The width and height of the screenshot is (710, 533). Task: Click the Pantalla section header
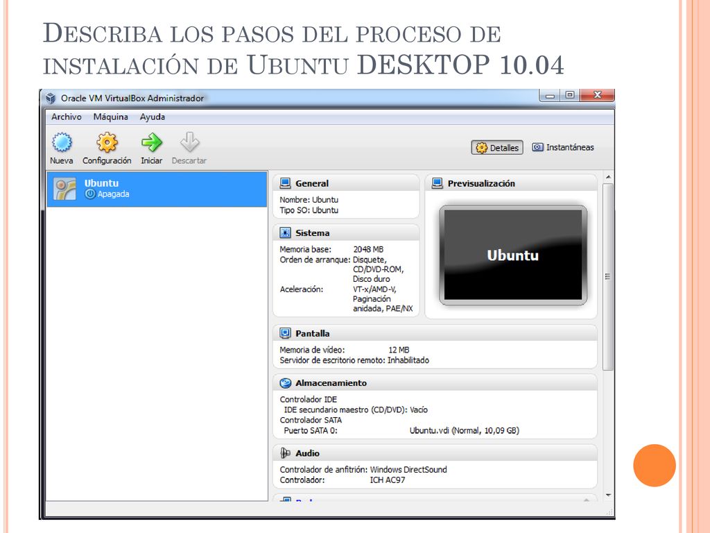[435, 333]
